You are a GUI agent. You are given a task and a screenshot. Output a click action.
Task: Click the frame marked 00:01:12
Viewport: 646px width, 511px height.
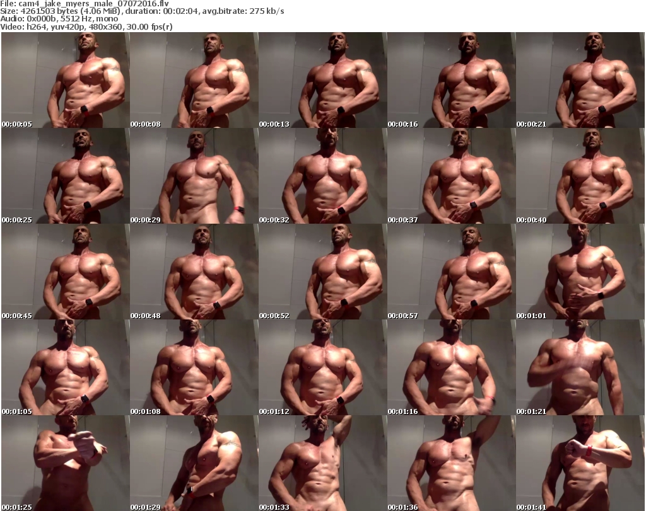tap(322, 367)
